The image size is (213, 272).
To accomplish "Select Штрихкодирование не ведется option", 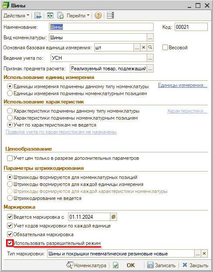I will click(x=10, y=198).
